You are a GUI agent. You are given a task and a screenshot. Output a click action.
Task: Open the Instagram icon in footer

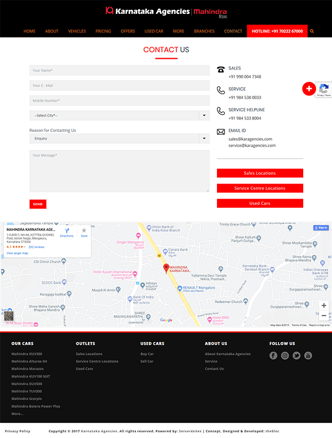click(285, 355)
